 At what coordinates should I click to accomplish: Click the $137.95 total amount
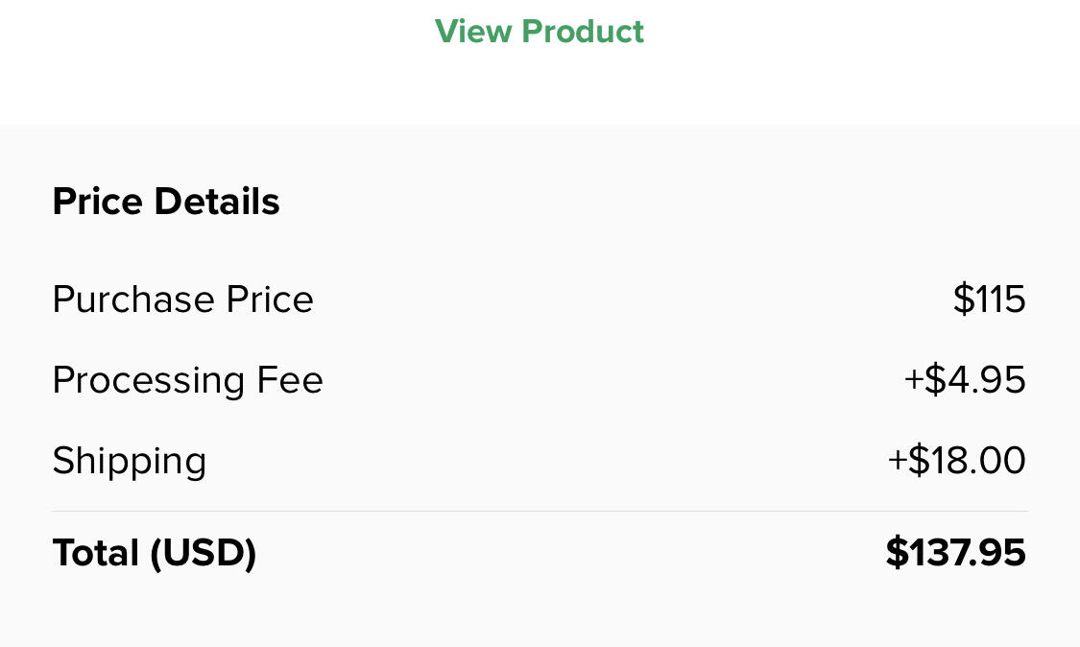click(x=955, y=553)
